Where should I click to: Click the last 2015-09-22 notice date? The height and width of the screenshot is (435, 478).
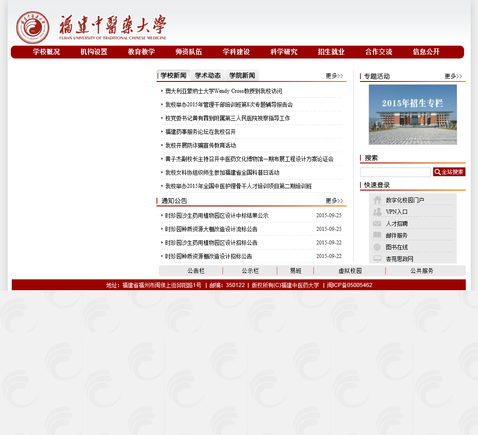(329, 256)
